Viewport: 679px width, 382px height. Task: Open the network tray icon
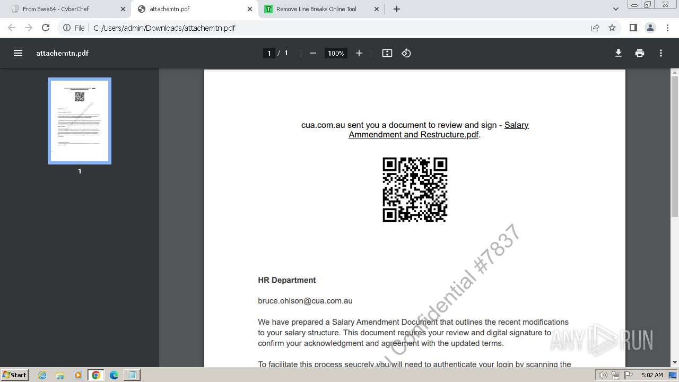(616, 375)
